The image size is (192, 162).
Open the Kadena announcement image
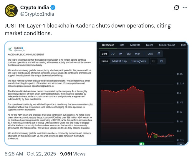coord(50,93)
